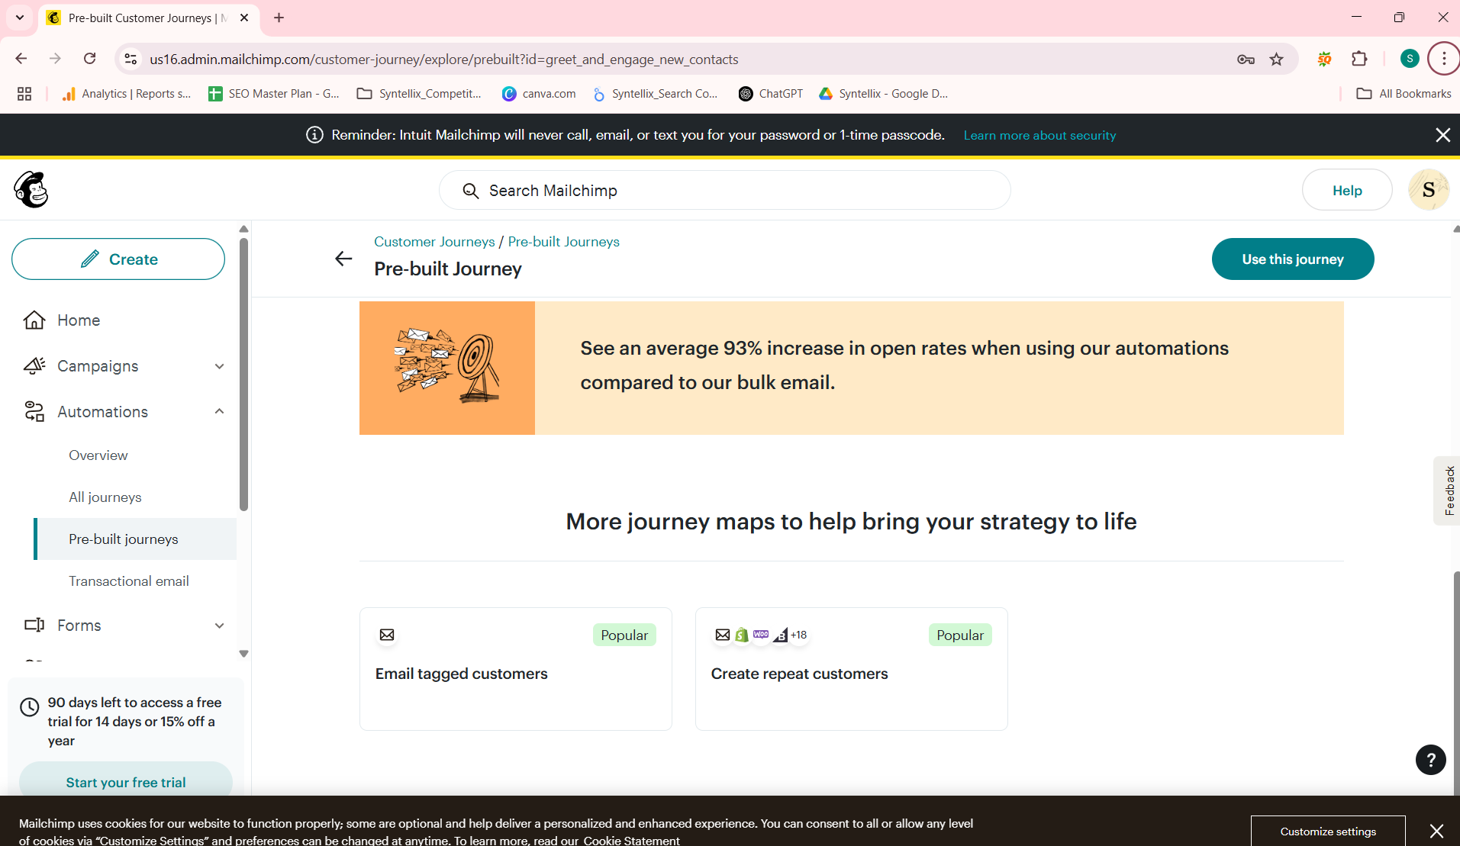Click the +18 integrations badge
The image size is (1460, 846).
click(x=798, y=635)
